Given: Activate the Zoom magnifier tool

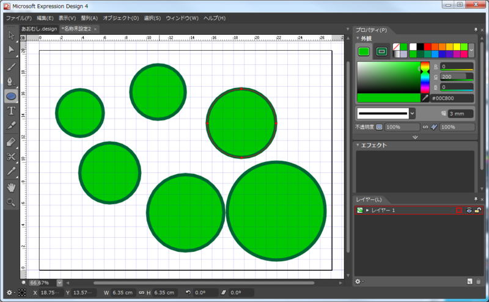Looking at the screenshot, I should (x=11, y=202).
